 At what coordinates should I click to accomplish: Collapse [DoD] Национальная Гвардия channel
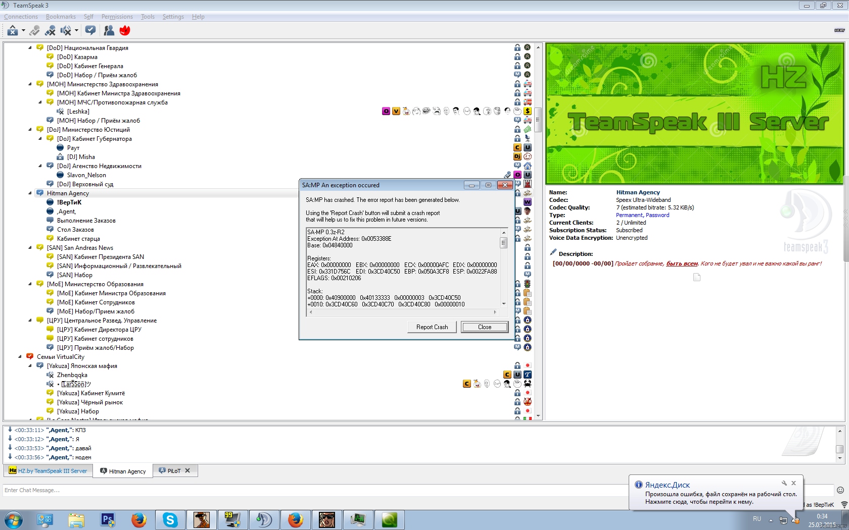(30, 48)
